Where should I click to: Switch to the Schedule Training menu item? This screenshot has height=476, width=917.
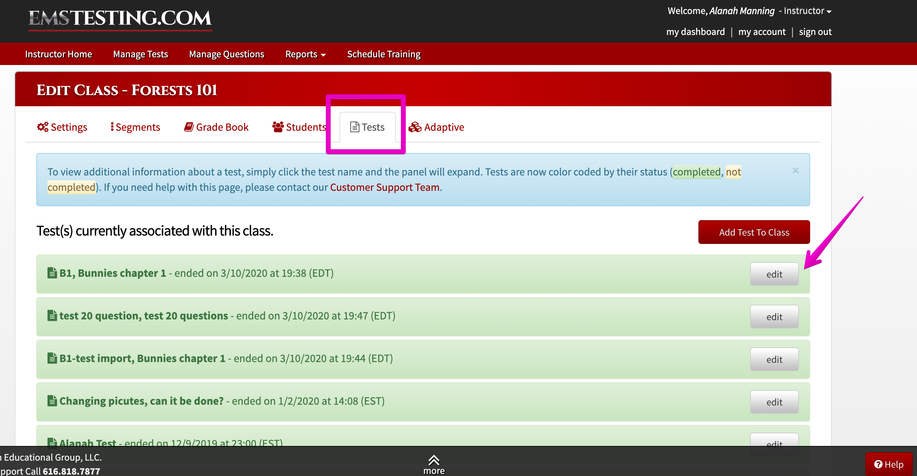click(383, 54)
